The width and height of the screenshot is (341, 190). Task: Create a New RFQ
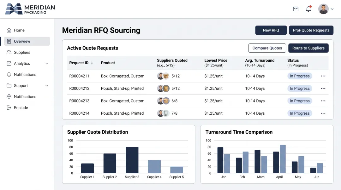[x=271, y=30]
